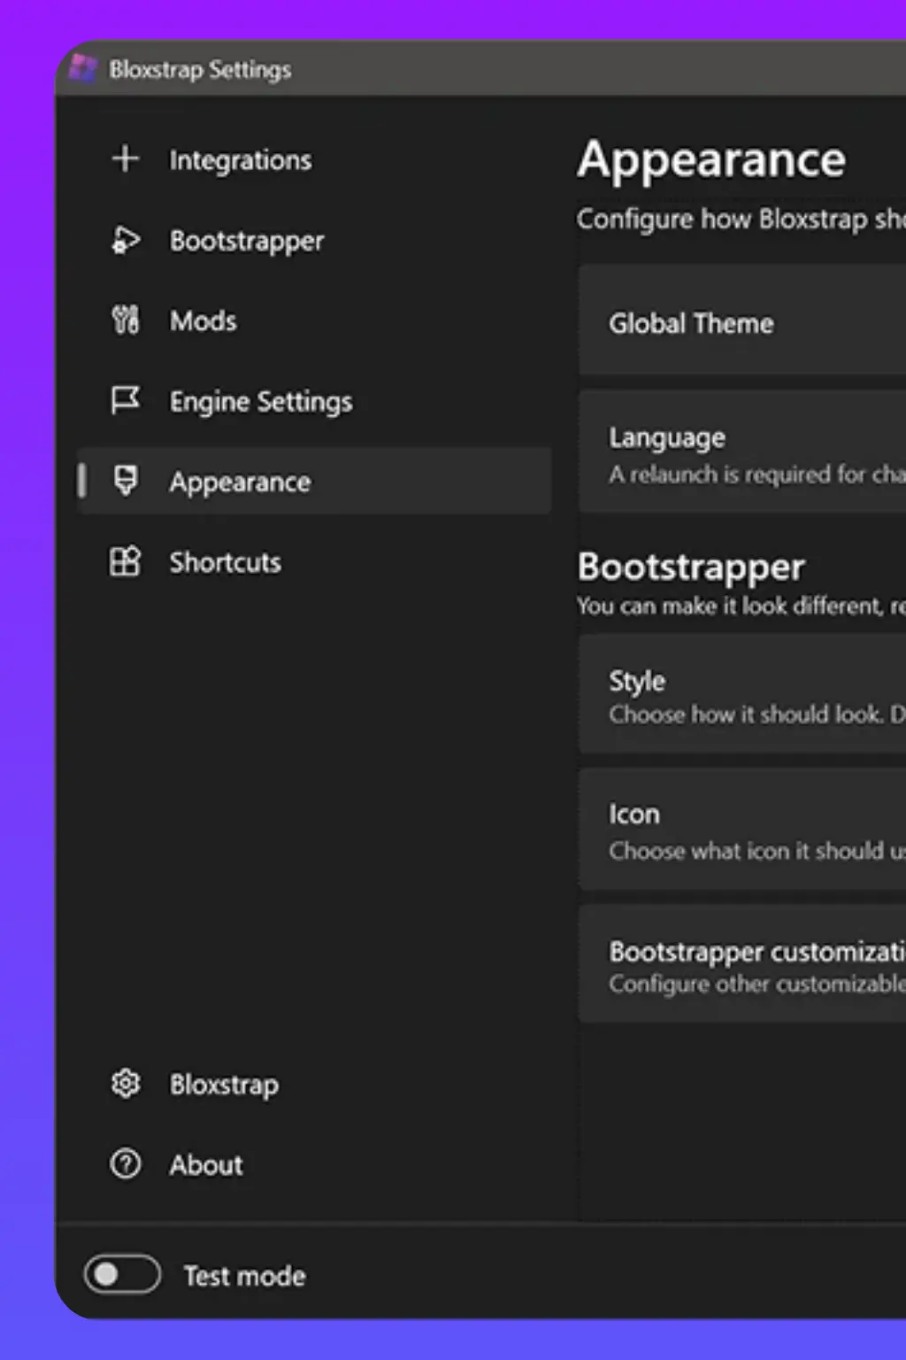Click the Mods tools icon

pos(126,321)
